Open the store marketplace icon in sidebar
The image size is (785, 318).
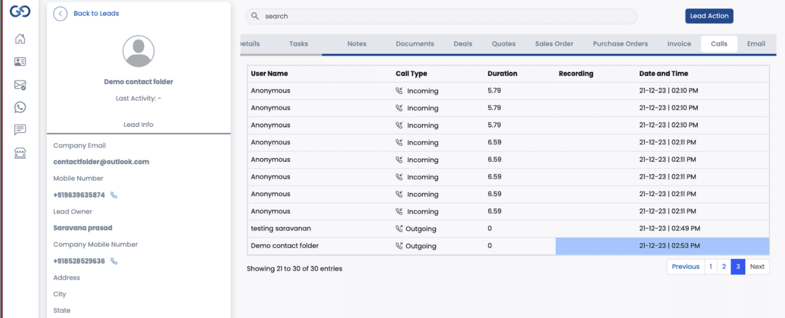tap(20, 153)
